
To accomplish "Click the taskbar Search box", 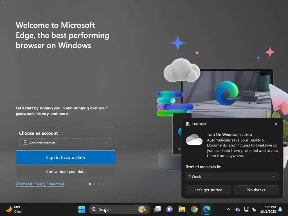I will [119, 209].
